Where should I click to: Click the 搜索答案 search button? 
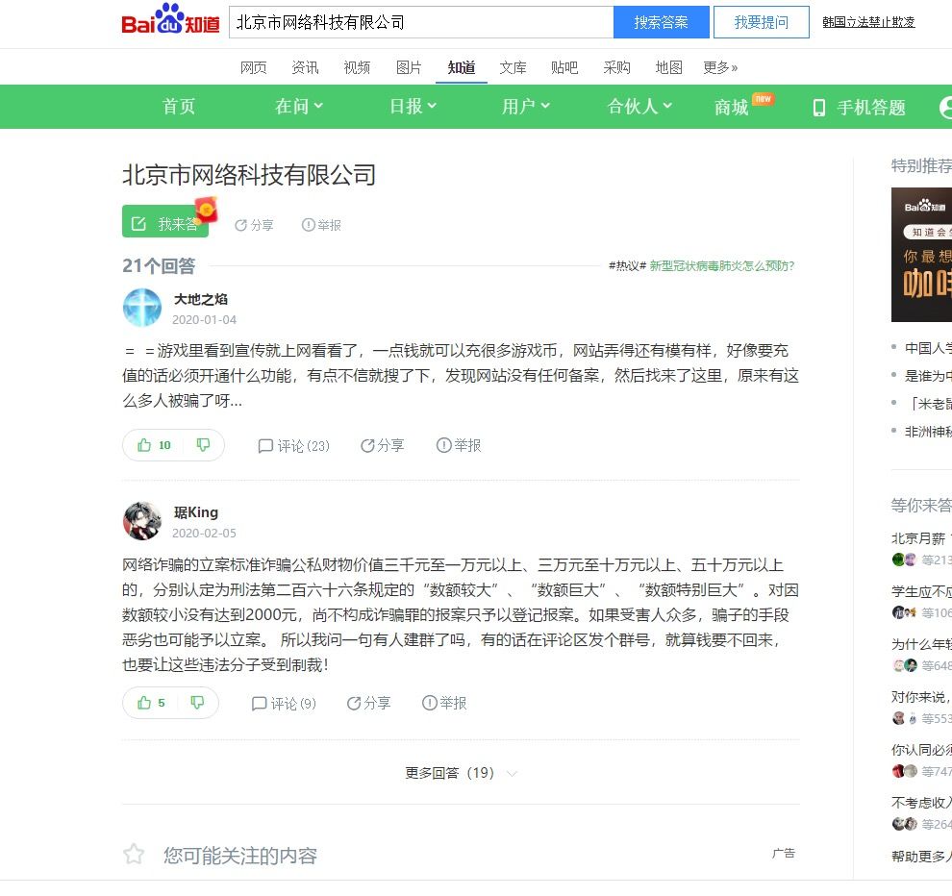[x=662, y=22]
